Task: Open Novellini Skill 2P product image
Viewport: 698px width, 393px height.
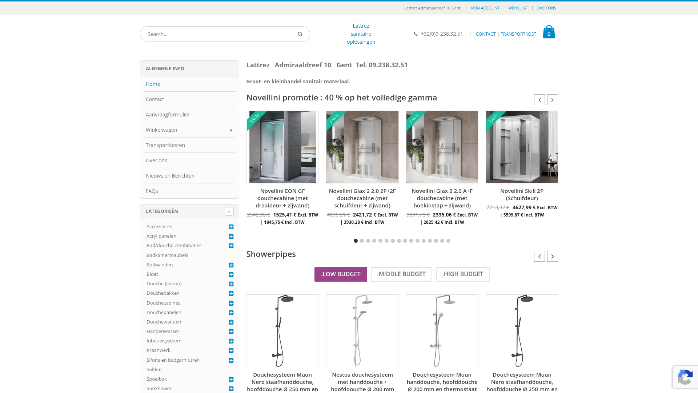Action: coord(522,147)
